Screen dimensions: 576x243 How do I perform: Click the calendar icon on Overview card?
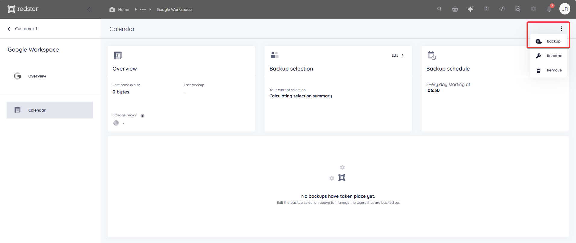coord(118,55)
